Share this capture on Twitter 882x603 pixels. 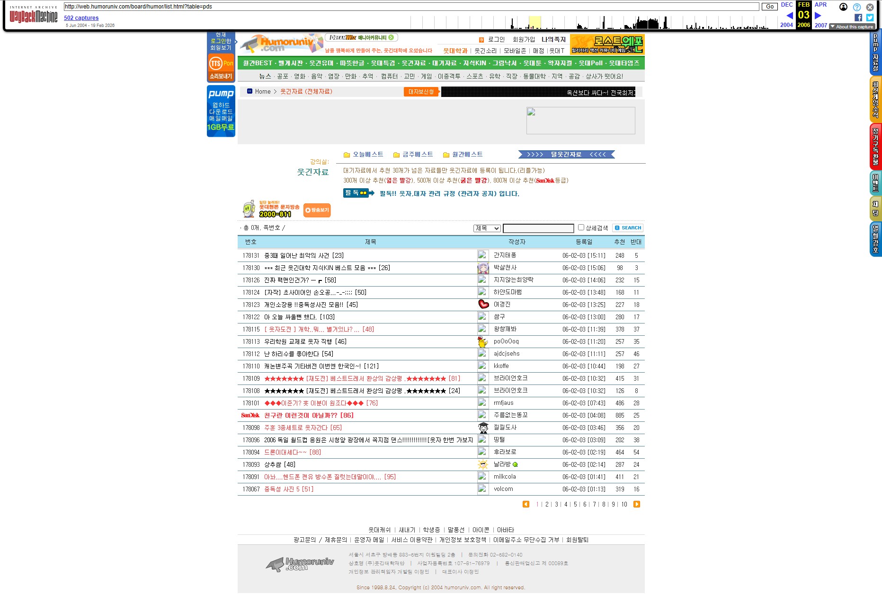pos(870,17)
